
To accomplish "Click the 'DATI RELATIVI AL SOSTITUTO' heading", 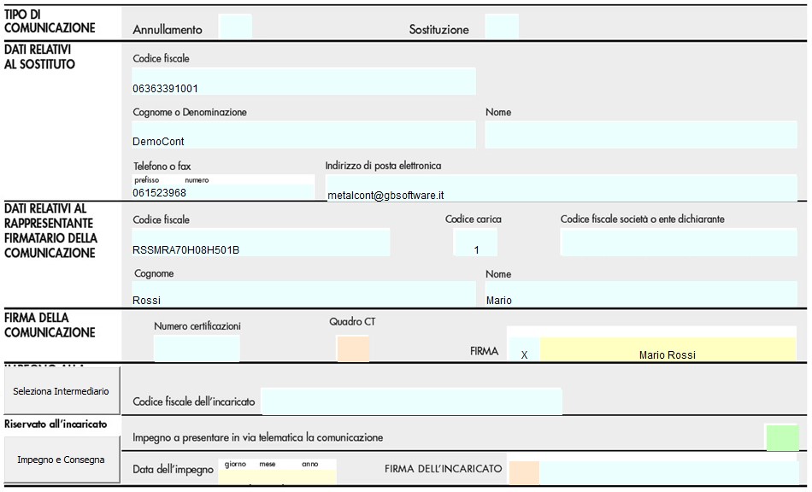I will [x=39, y=57].
